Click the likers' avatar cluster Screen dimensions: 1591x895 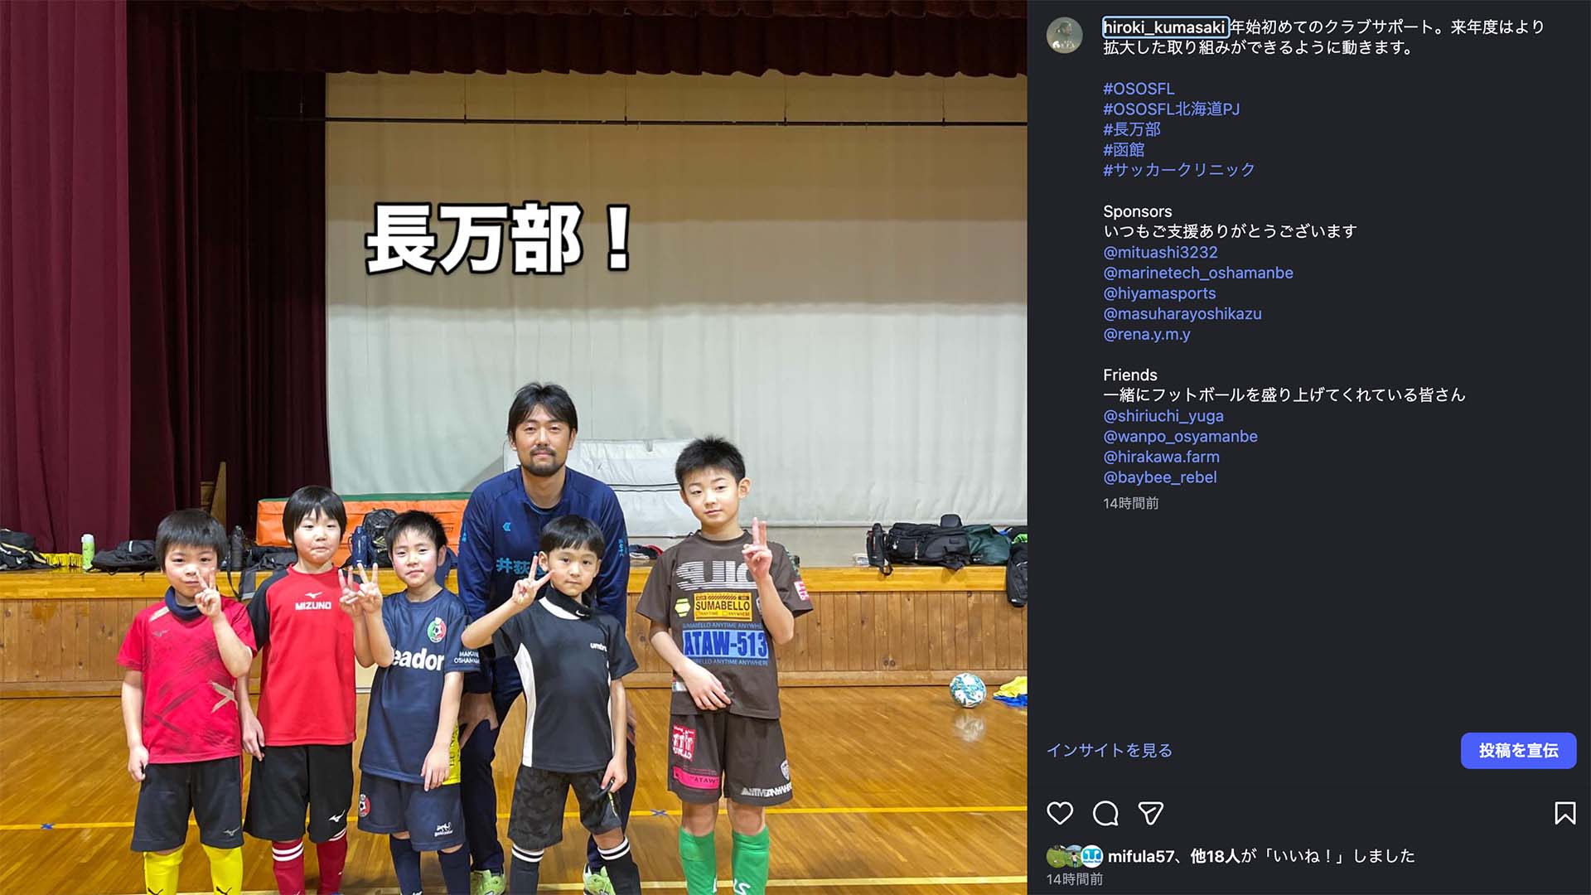pos(1075,856)
